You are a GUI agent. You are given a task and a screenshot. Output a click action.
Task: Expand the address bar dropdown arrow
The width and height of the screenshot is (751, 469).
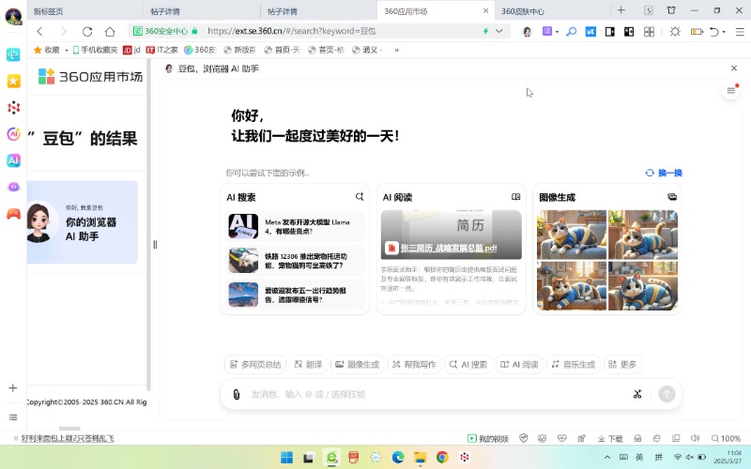(x=498, y=31)
